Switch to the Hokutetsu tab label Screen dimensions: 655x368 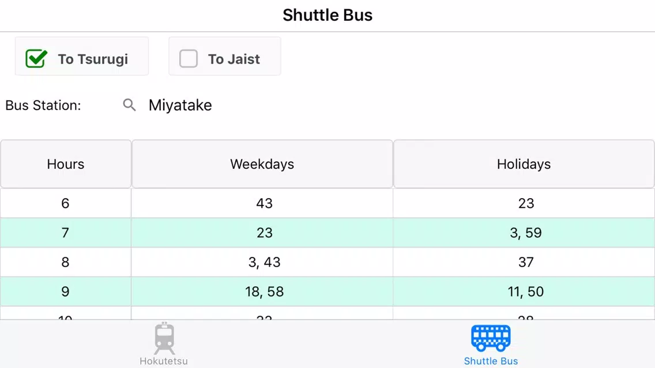[x=164, y=361]
